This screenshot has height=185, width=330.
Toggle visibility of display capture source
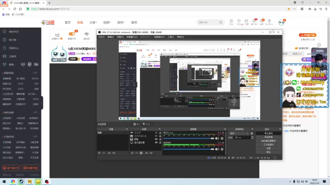(x=156, y=142)
